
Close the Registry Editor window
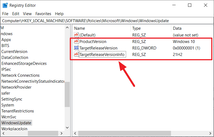click(206, 5)
